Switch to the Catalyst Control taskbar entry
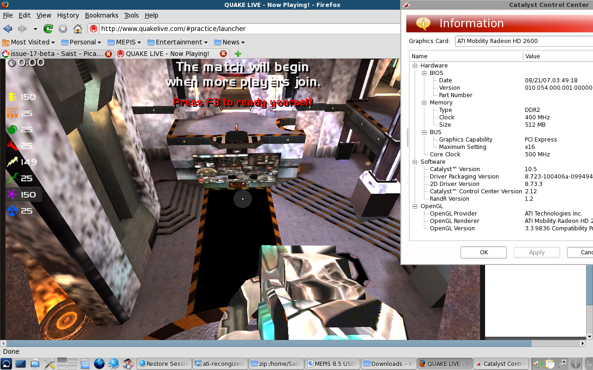Viewport: 593px width, 370px height. point(500,364)
